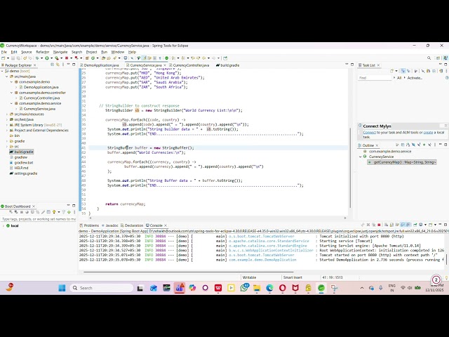Switch to CurrencyController.java tab
The height and width of the screenshot is (337, 449).
191,65
